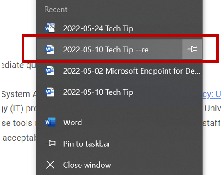Click the background text beginning 'System A'
Image resolution: width=224 pixels, height=175 pixels.
19,94
